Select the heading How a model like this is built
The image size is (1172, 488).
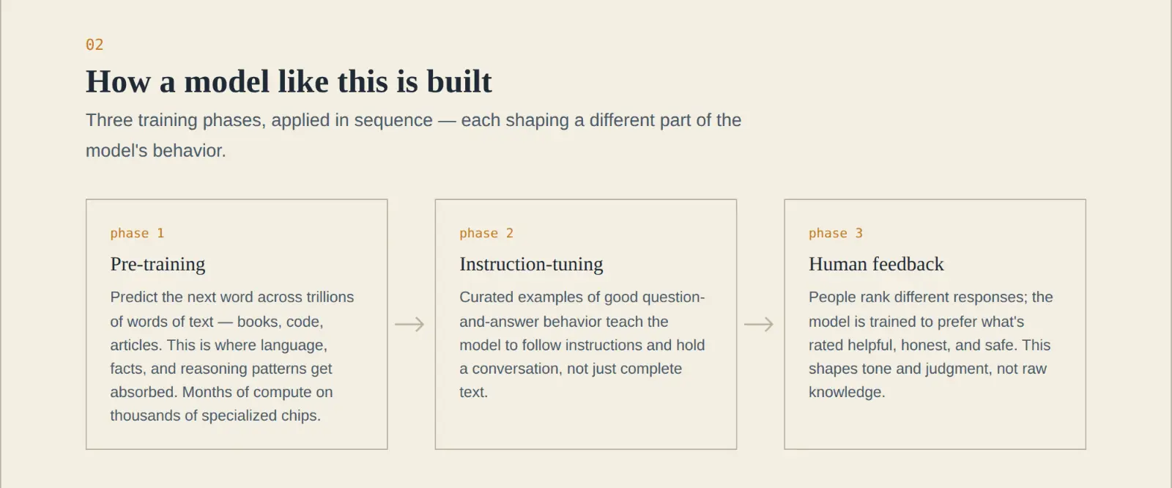click(289, 81)
